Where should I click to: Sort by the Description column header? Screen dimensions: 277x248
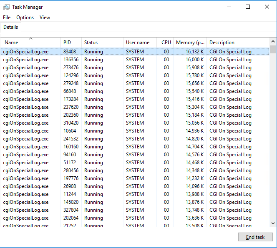click(x=238, y=43)
